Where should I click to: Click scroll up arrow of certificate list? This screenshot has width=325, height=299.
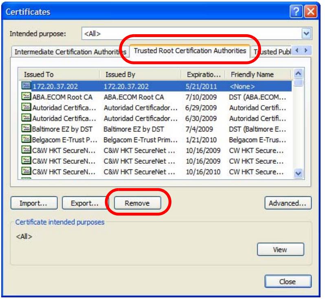point(298,73)
